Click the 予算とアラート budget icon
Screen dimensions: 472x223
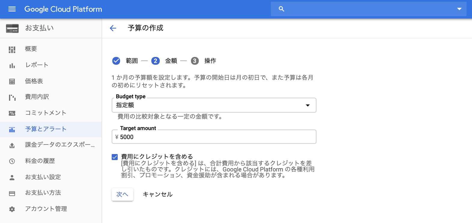[x=12, y=129]
